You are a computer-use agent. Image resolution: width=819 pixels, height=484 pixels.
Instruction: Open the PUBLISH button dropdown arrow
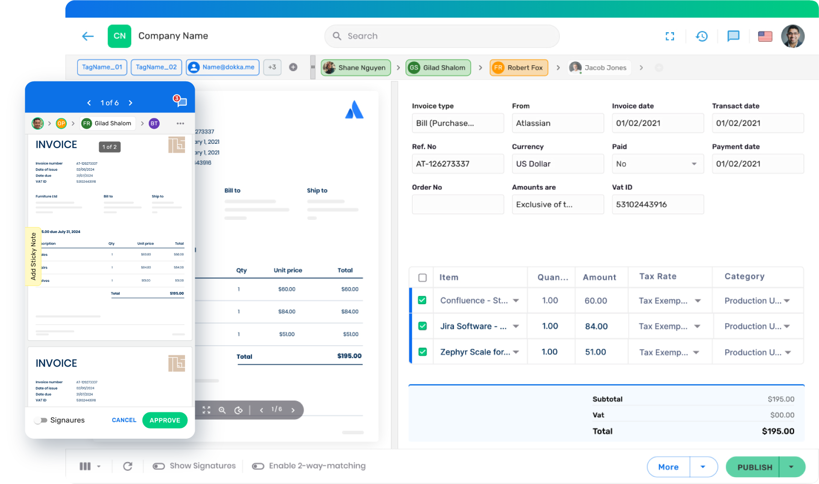pyautogui.click(x=791, y=467)
